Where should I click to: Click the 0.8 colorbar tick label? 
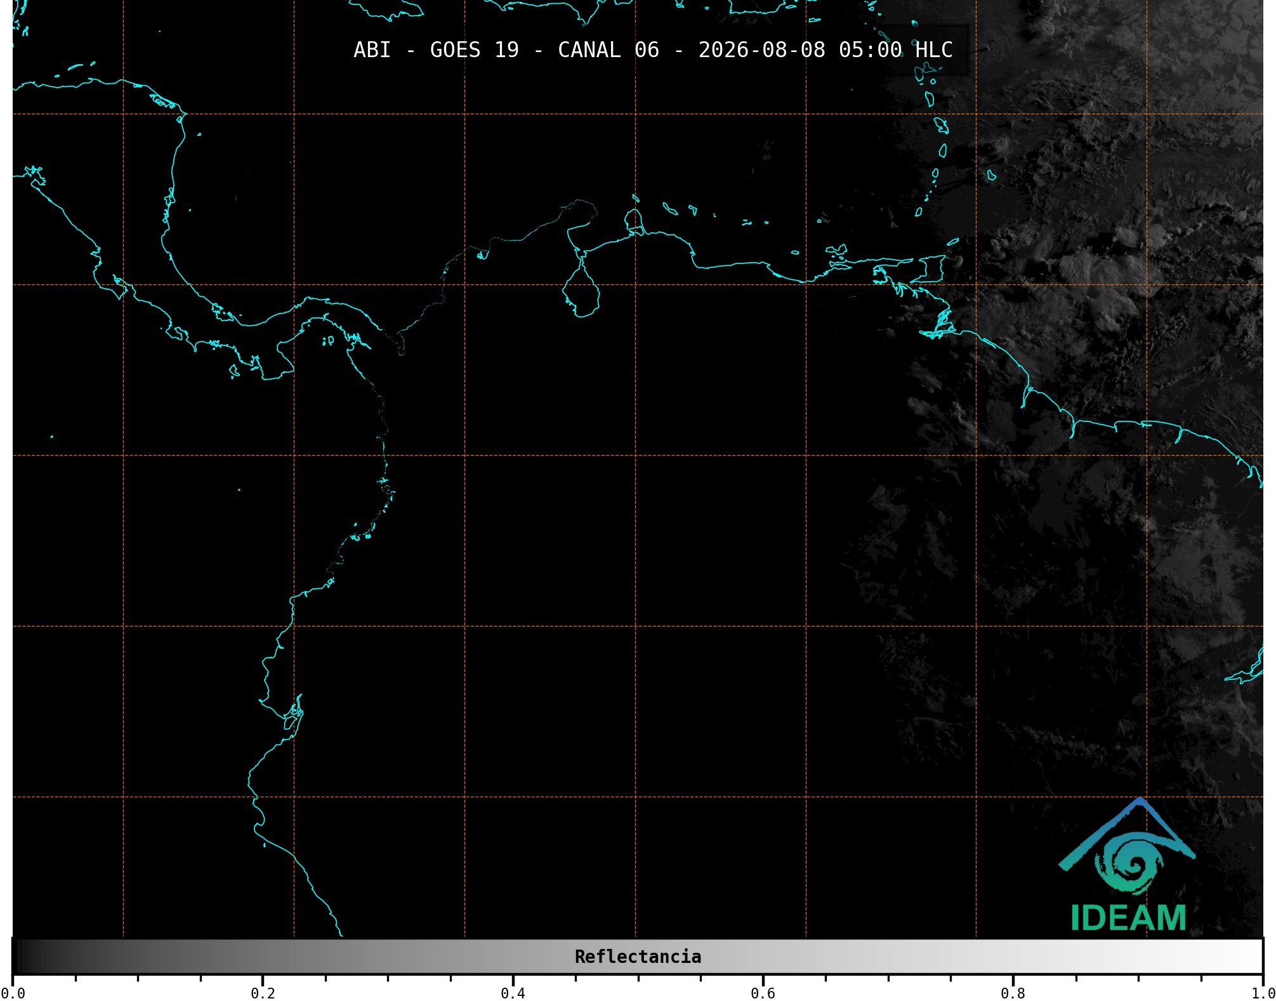click(1013, 993)
